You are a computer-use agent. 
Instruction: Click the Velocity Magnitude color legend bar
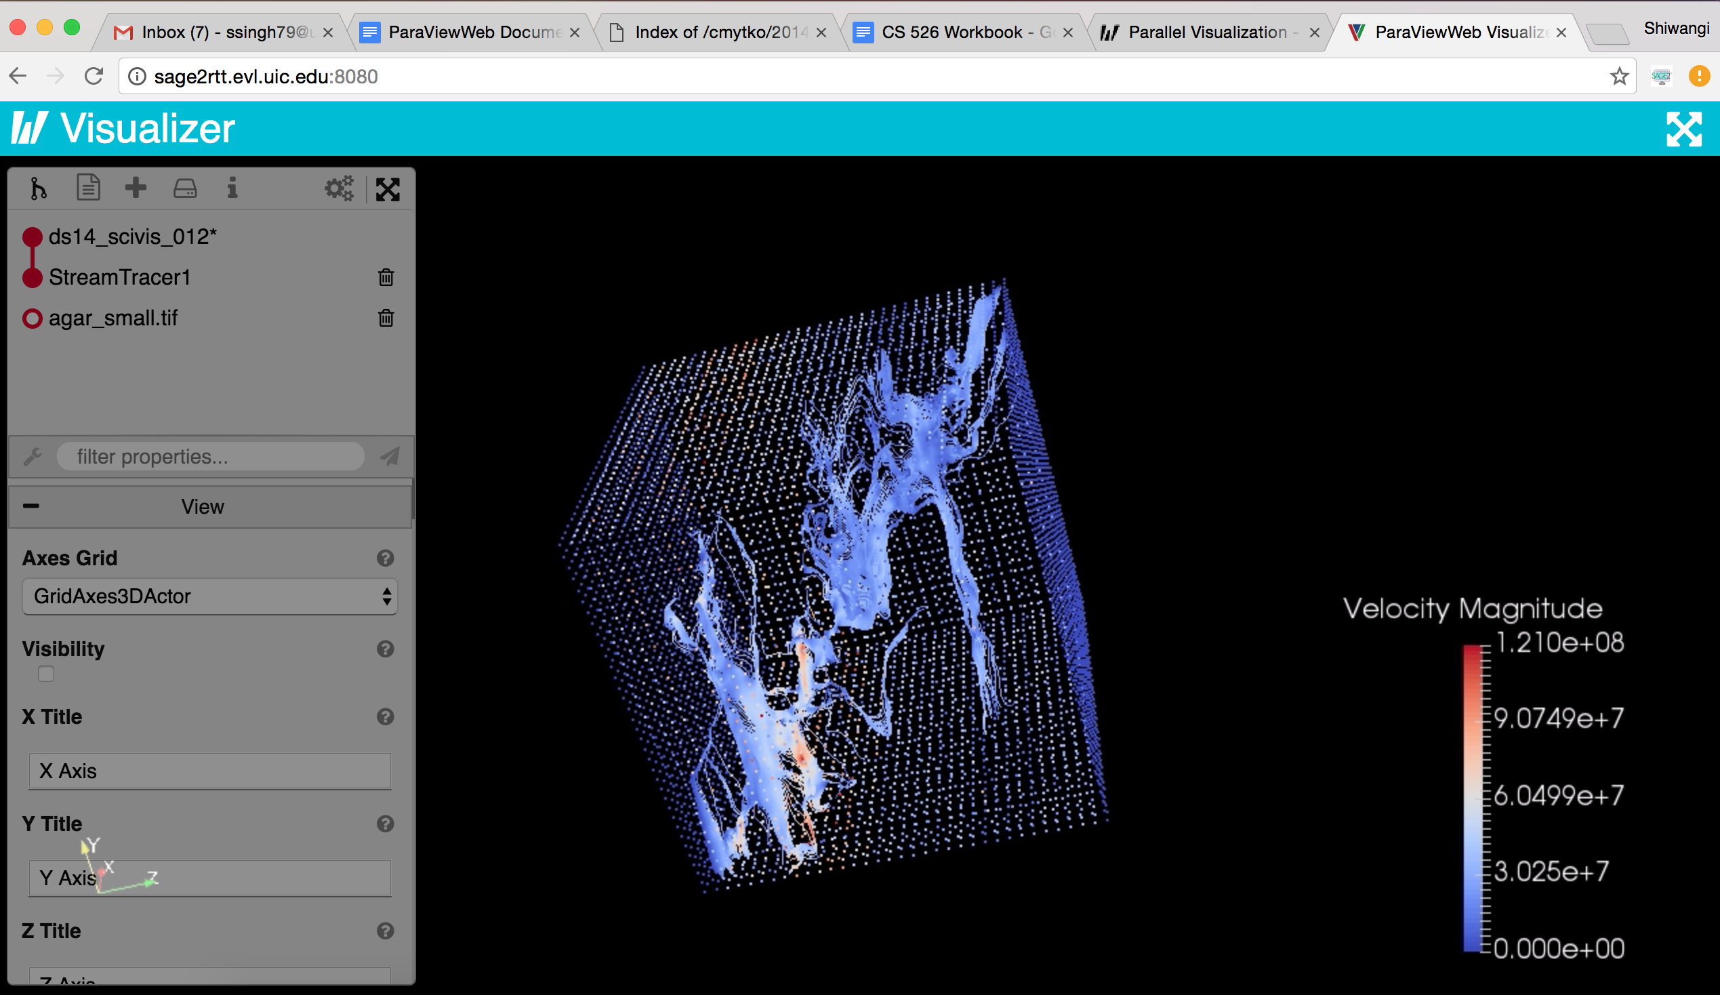coord(1472,798)
